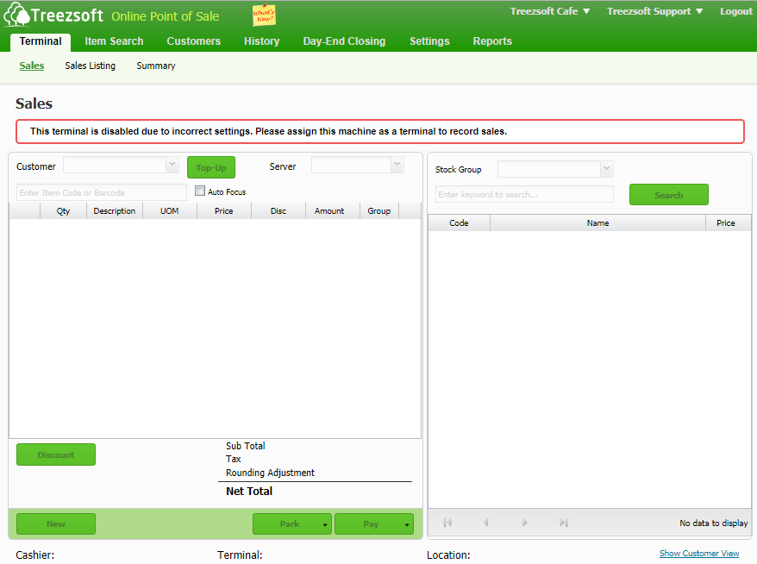Click the 'Cashier:' status label
Screen dimensions: 757x564
pos(34,555)
